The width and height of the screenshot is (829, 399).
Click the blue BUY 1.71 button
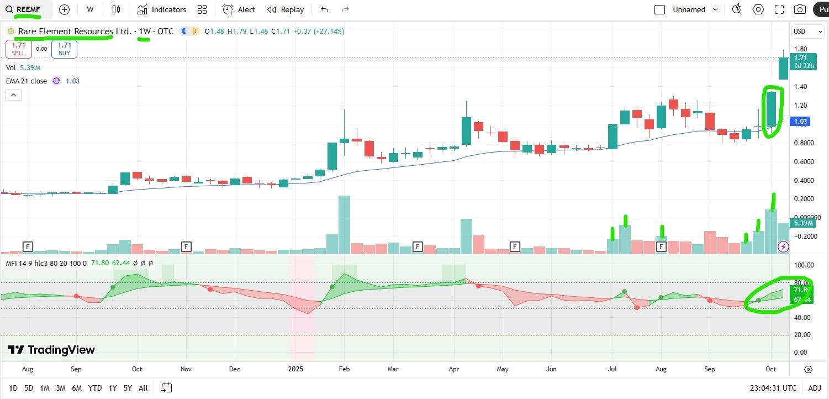click(x=65, y=49)
